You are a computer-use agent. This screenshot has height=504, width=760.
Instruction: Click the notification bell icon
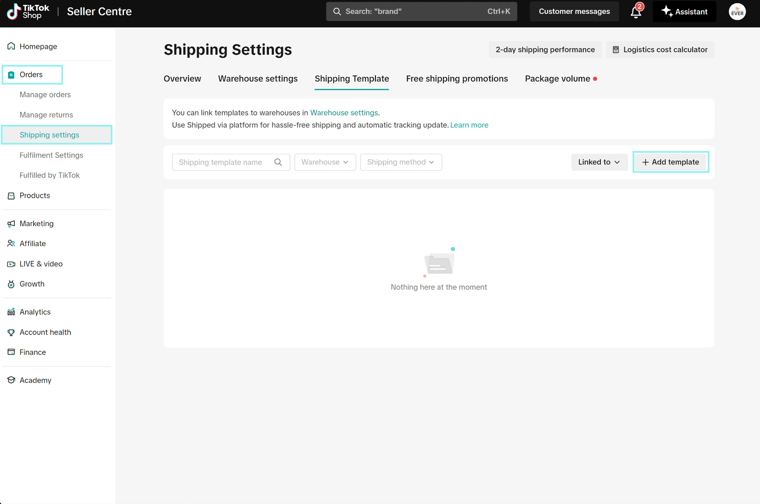[636, 12]
